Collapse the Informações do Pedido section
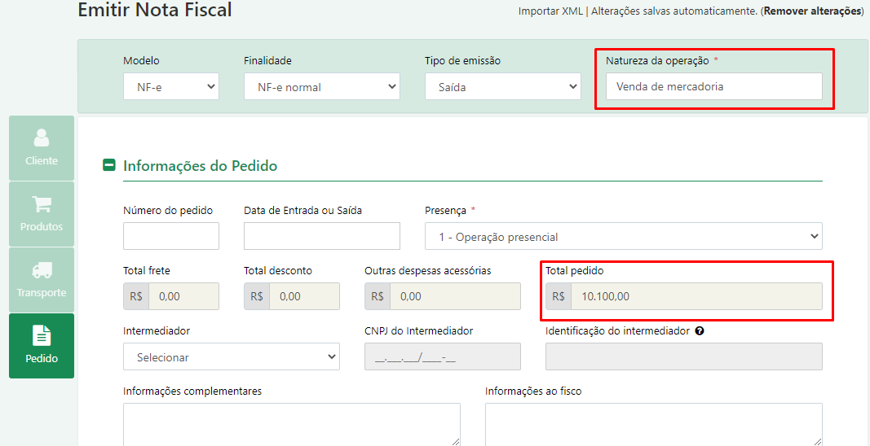The height and width of the screenshot is (446, 870). tap(109, 165)
